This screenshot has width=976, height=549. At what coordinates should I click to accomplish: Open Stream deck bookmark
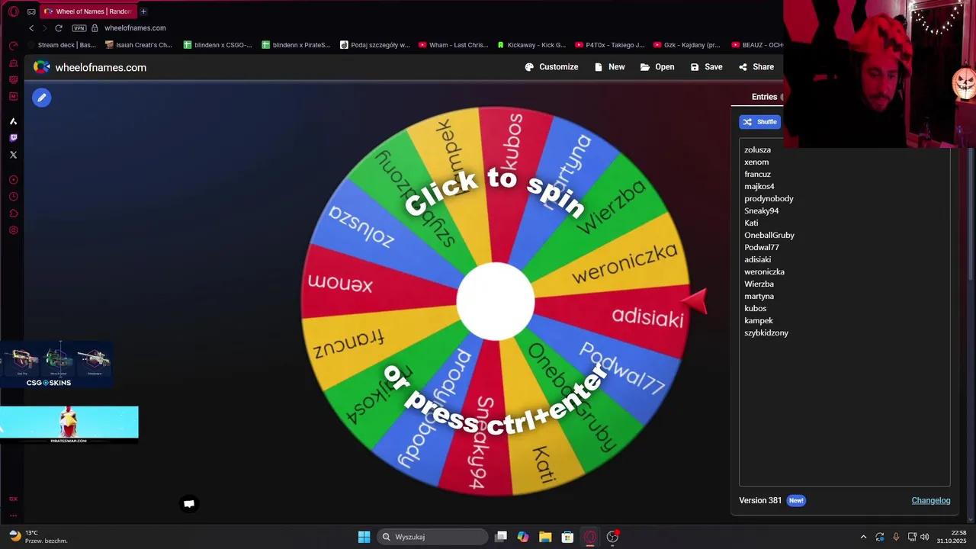tap(63, 45)
